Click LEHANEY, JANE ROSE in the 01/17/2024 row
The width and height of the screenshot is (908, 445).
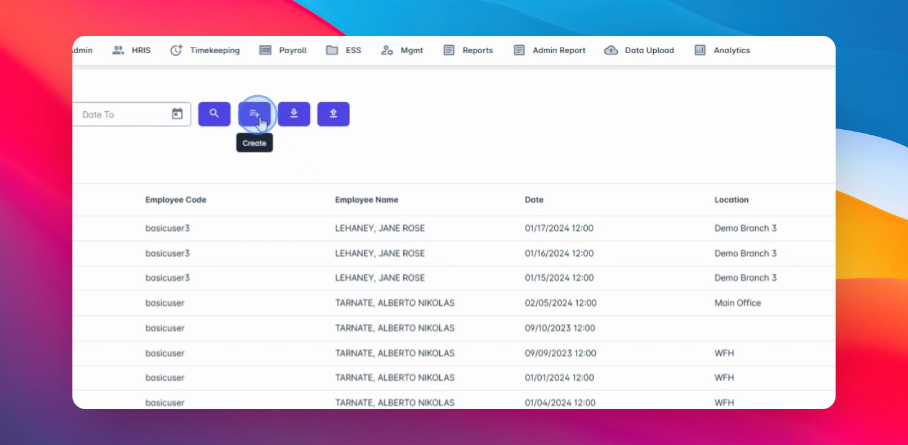point(380,228)
